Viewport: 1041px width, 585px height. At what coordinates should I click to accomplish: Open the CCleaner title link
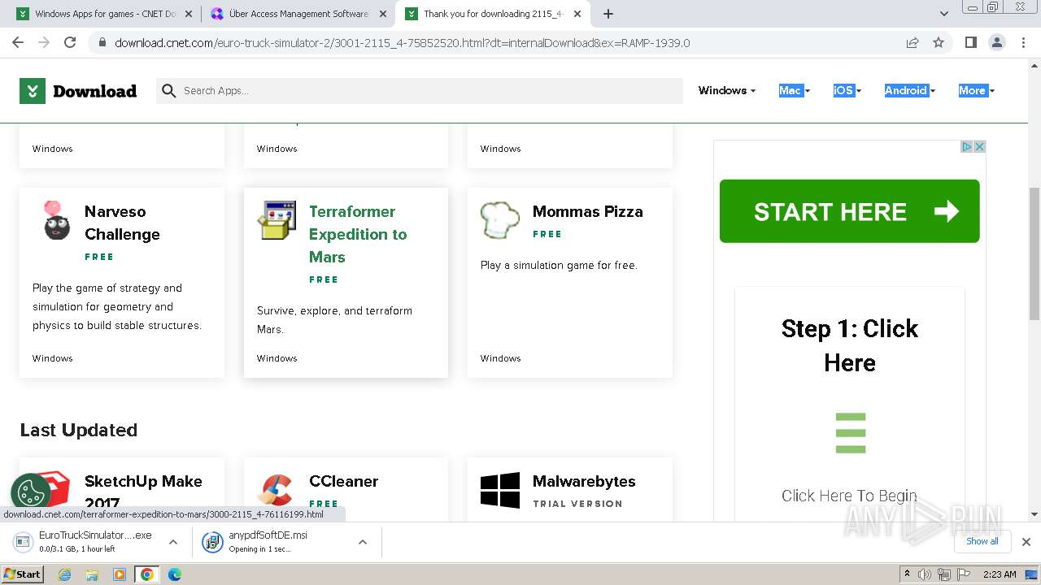343,481
